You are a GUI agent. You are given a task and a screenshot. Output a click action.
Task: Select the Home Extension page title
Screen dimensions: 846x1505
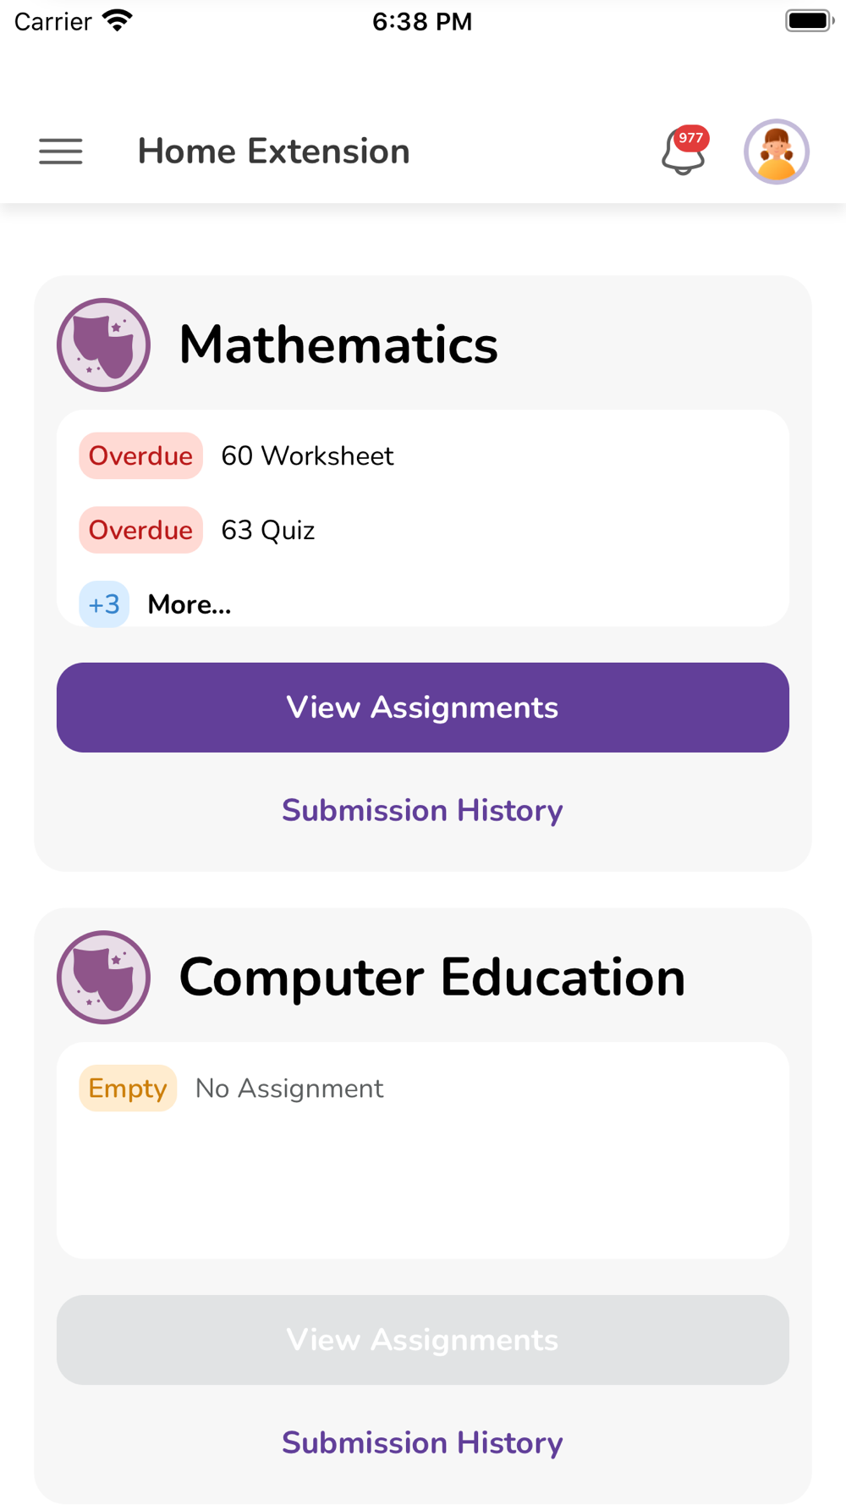tap(274, 152)
